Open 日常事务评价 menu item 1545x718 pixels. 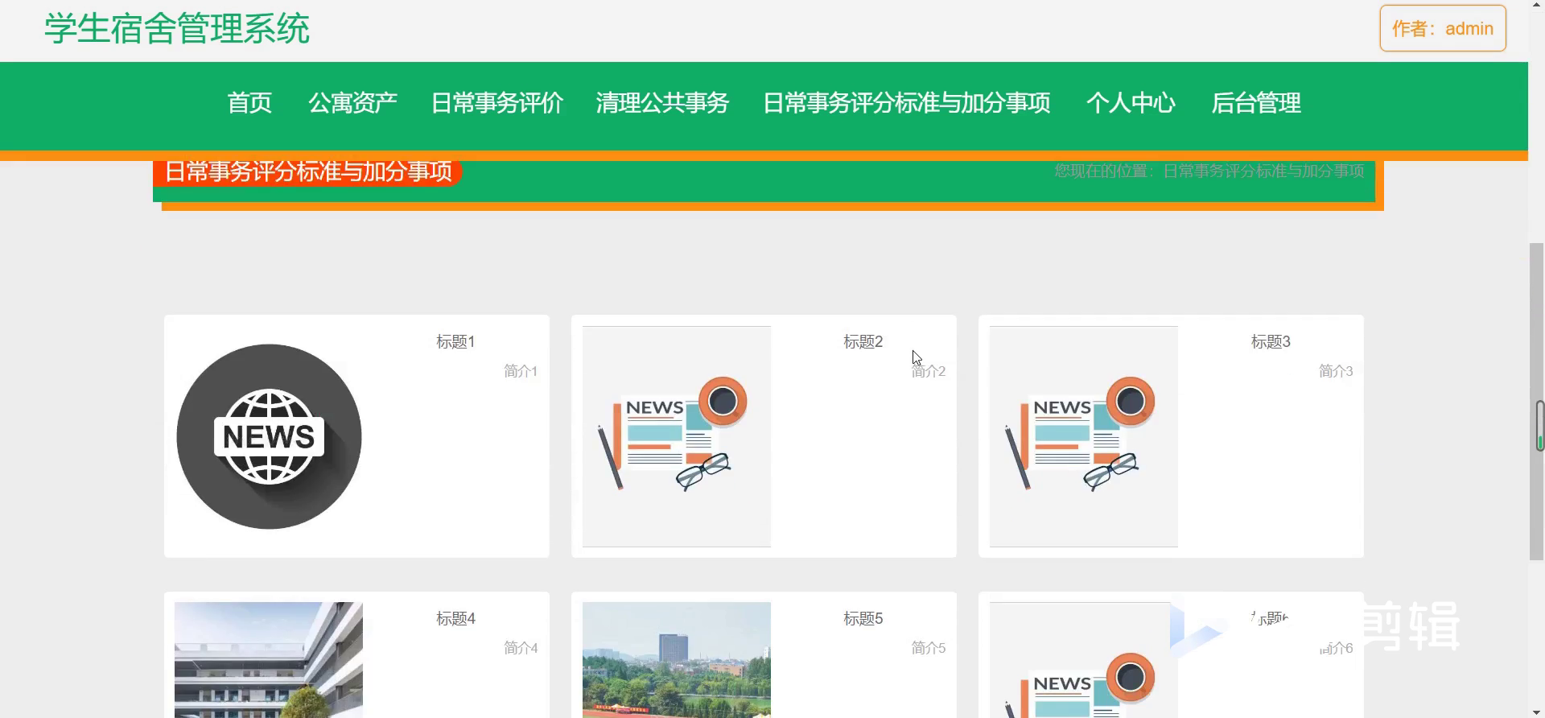496,103
